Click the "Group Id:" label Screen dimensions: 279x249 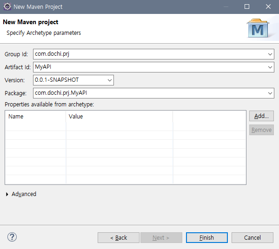coord(16,54)
